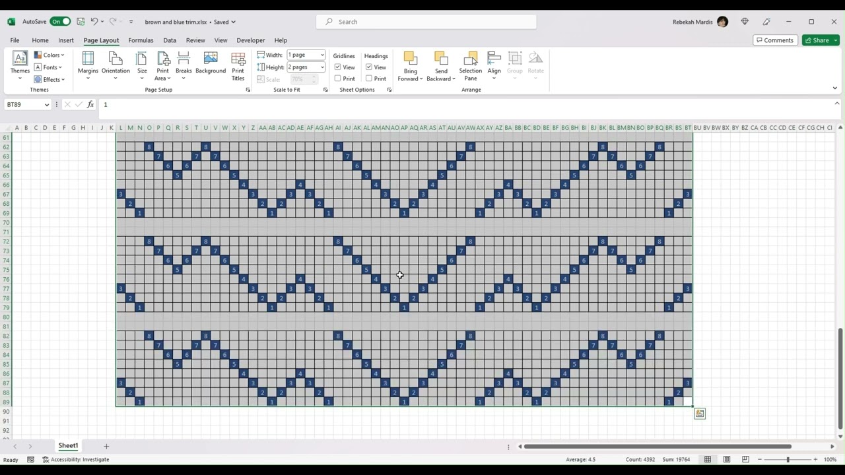Open the Align objects menu
This screenshot has height=475, width=845.
(x=494, y=66)
